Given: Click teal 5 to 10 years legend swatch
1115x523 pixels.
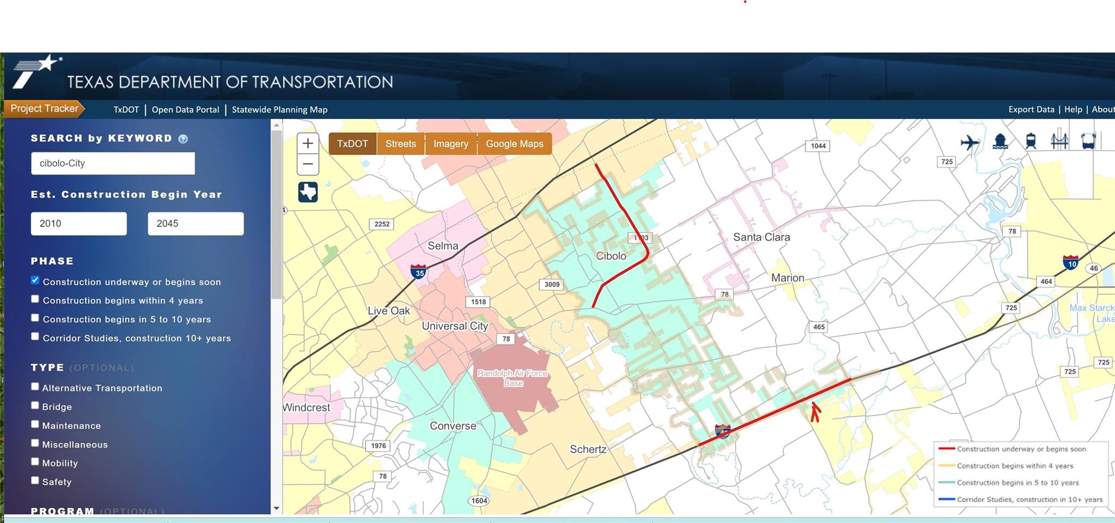Looking at the screenshot, I should coord(947,483).
